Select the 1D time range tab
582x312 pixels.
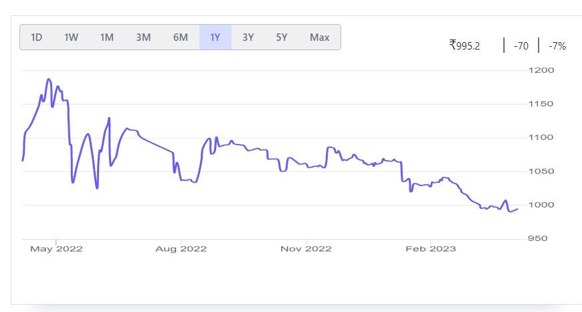(x=36, y=37)
